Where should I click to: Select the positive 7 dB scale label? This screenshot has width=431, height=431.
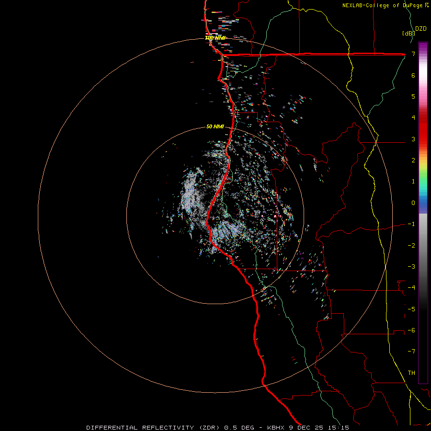coord(413,54)
